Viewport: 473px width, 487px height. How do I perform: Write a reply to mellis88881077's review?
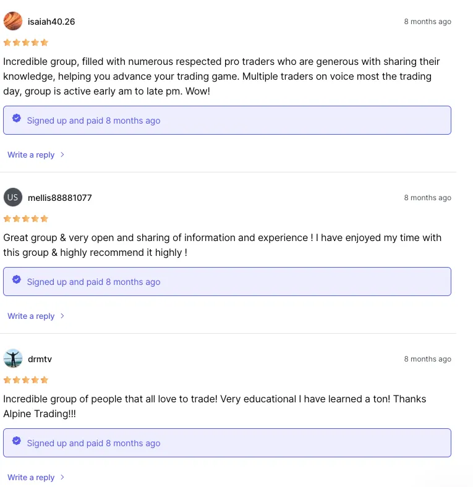tap(31, 316)
